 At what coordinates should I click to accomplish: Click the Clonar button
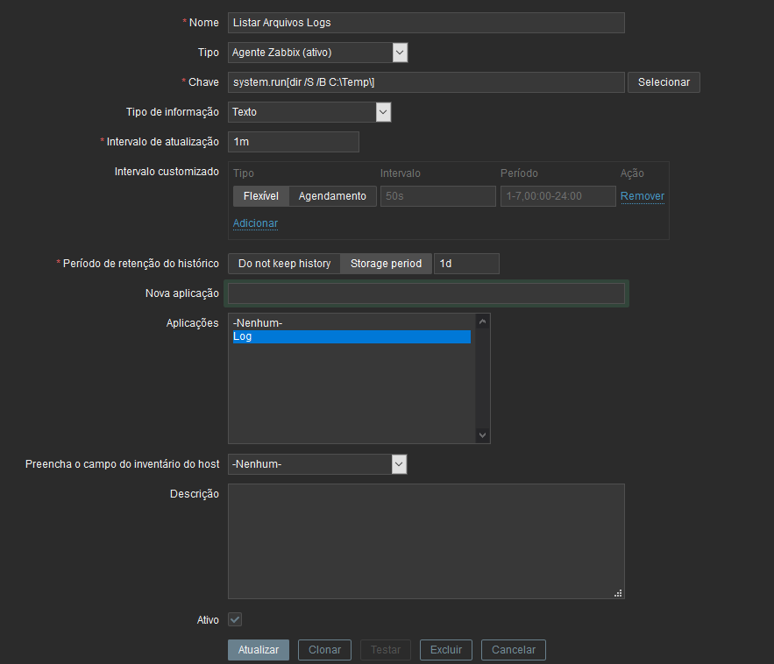[x=324, y=650]
